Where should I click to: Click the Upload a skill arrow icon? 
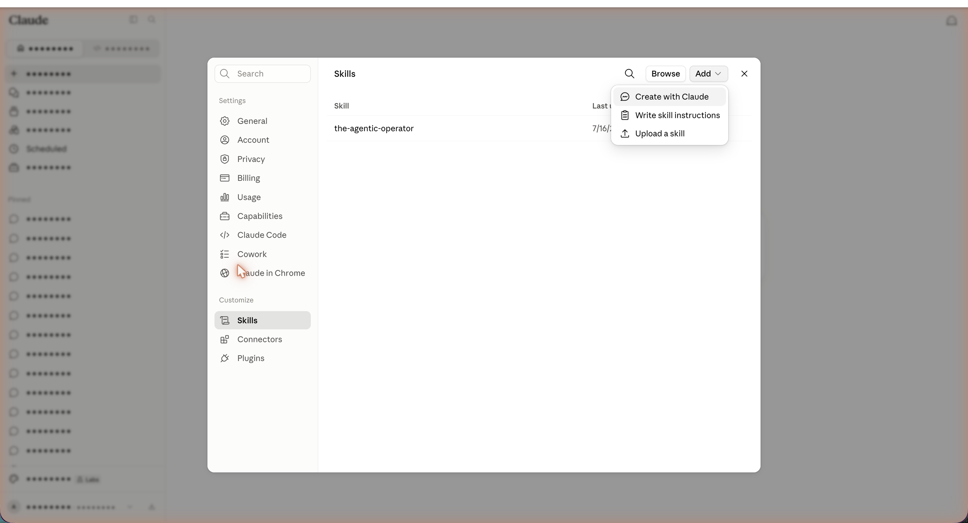pos(625,133)
